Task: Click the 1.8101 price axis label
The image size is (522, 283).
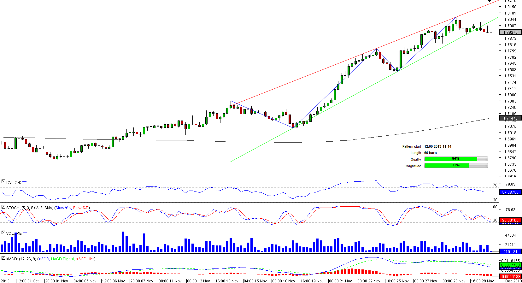Action: click(510, 13)
